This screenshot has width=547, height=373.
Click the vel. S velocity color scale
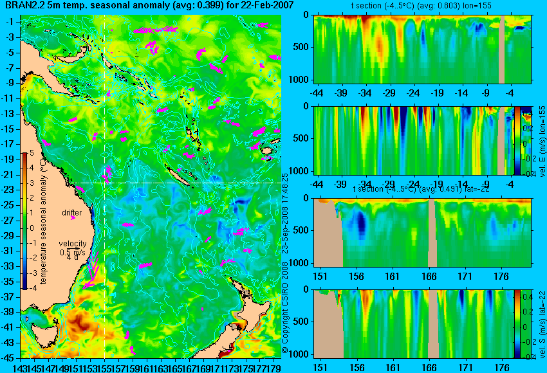pos(517,324)
